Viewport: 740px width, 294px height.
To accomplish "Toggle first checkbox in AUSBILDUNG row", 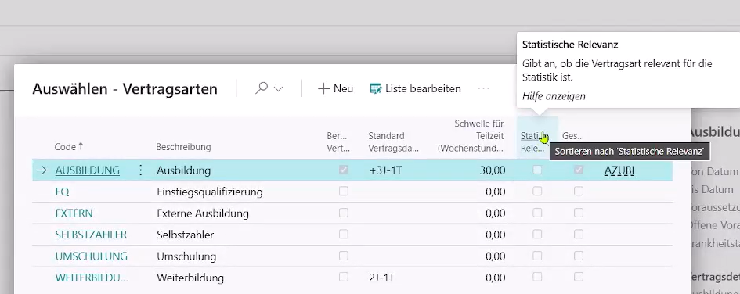I will pyautogui.click(x=344, y=170).
